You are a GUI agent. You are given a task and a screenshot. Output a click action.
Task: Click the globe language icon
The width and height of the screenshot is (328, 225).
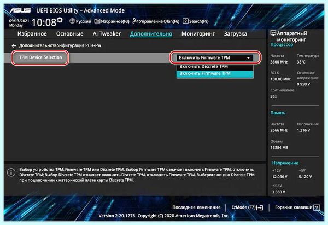72,21
